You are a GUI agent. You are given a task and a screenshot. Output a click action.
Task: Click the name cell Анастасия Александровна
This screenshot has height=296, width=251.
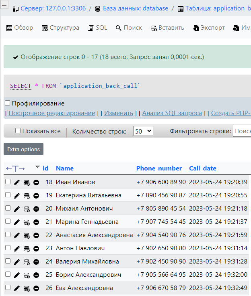tap(94, 235)
